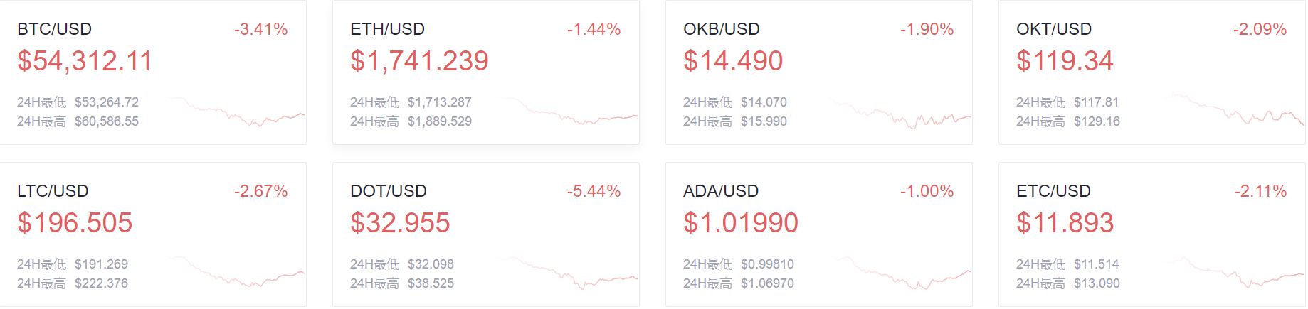Open the BTC/USD market card
This screenshot has width=1308, height=309.
(153, 72)
